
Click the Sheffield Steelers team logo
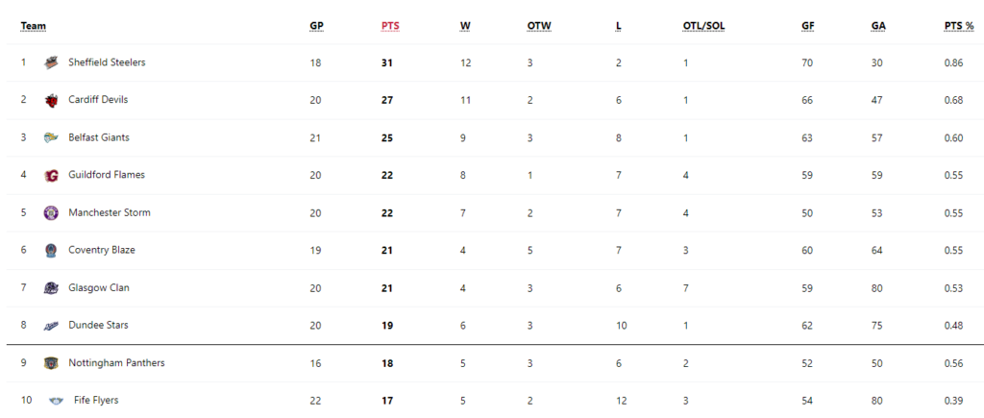(51, 62)
